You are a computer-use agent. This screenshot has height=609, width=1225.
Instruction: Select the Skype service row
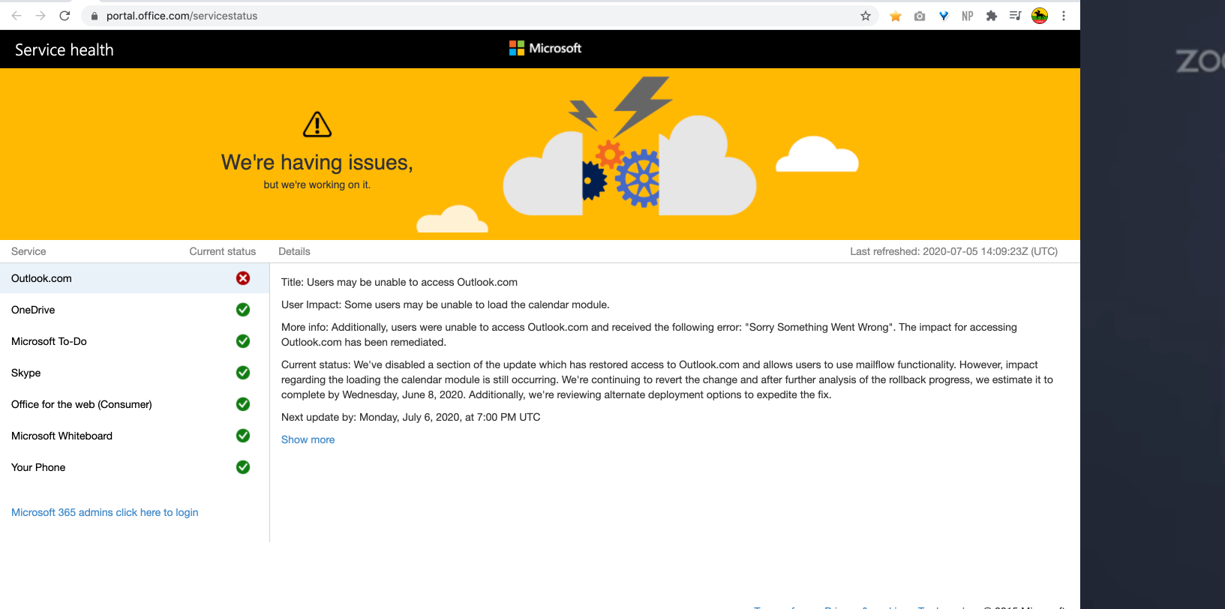pos(134,373)
